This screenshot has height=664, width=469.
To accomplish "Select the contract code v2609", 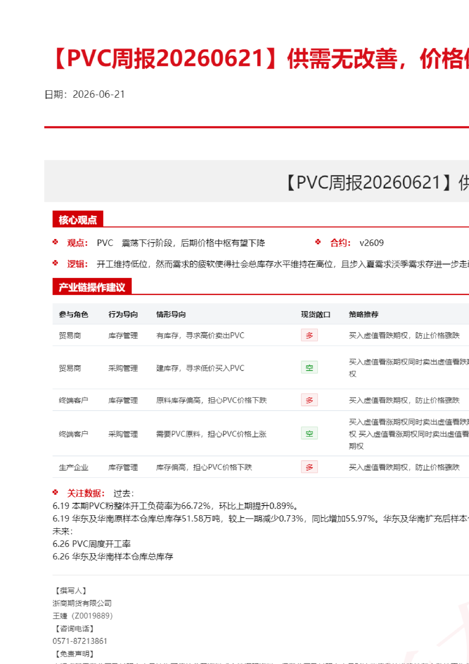I will pyautogui.click(x=371, y=243).
